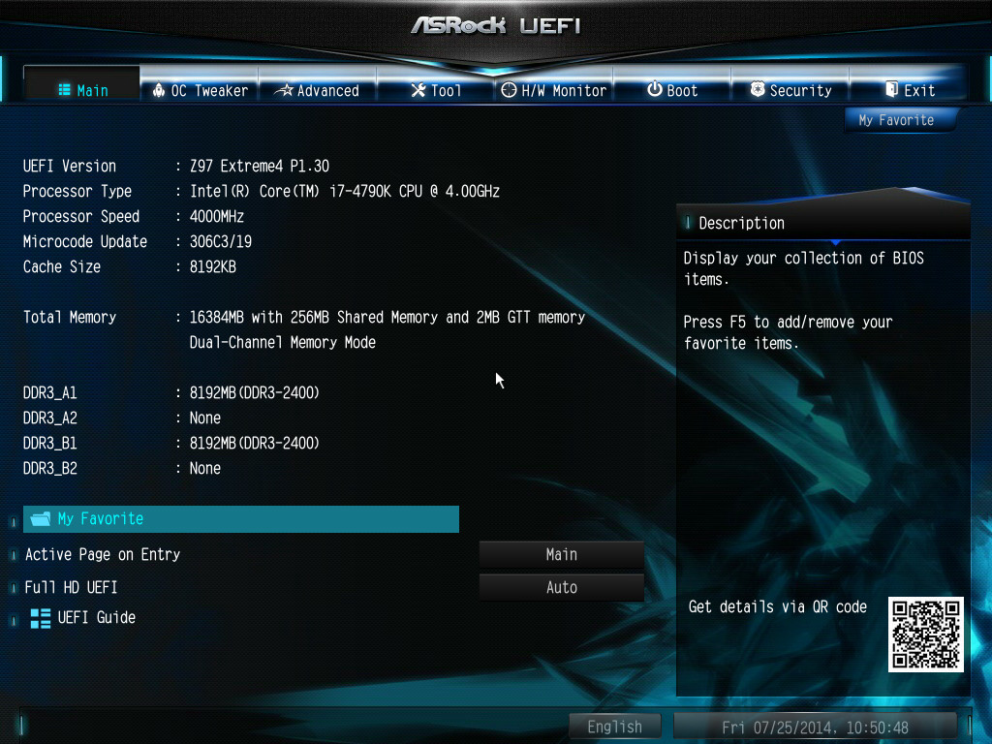Click the Description panel header
The width and height of the screenshot is (992, 744).
pos(823,223)
